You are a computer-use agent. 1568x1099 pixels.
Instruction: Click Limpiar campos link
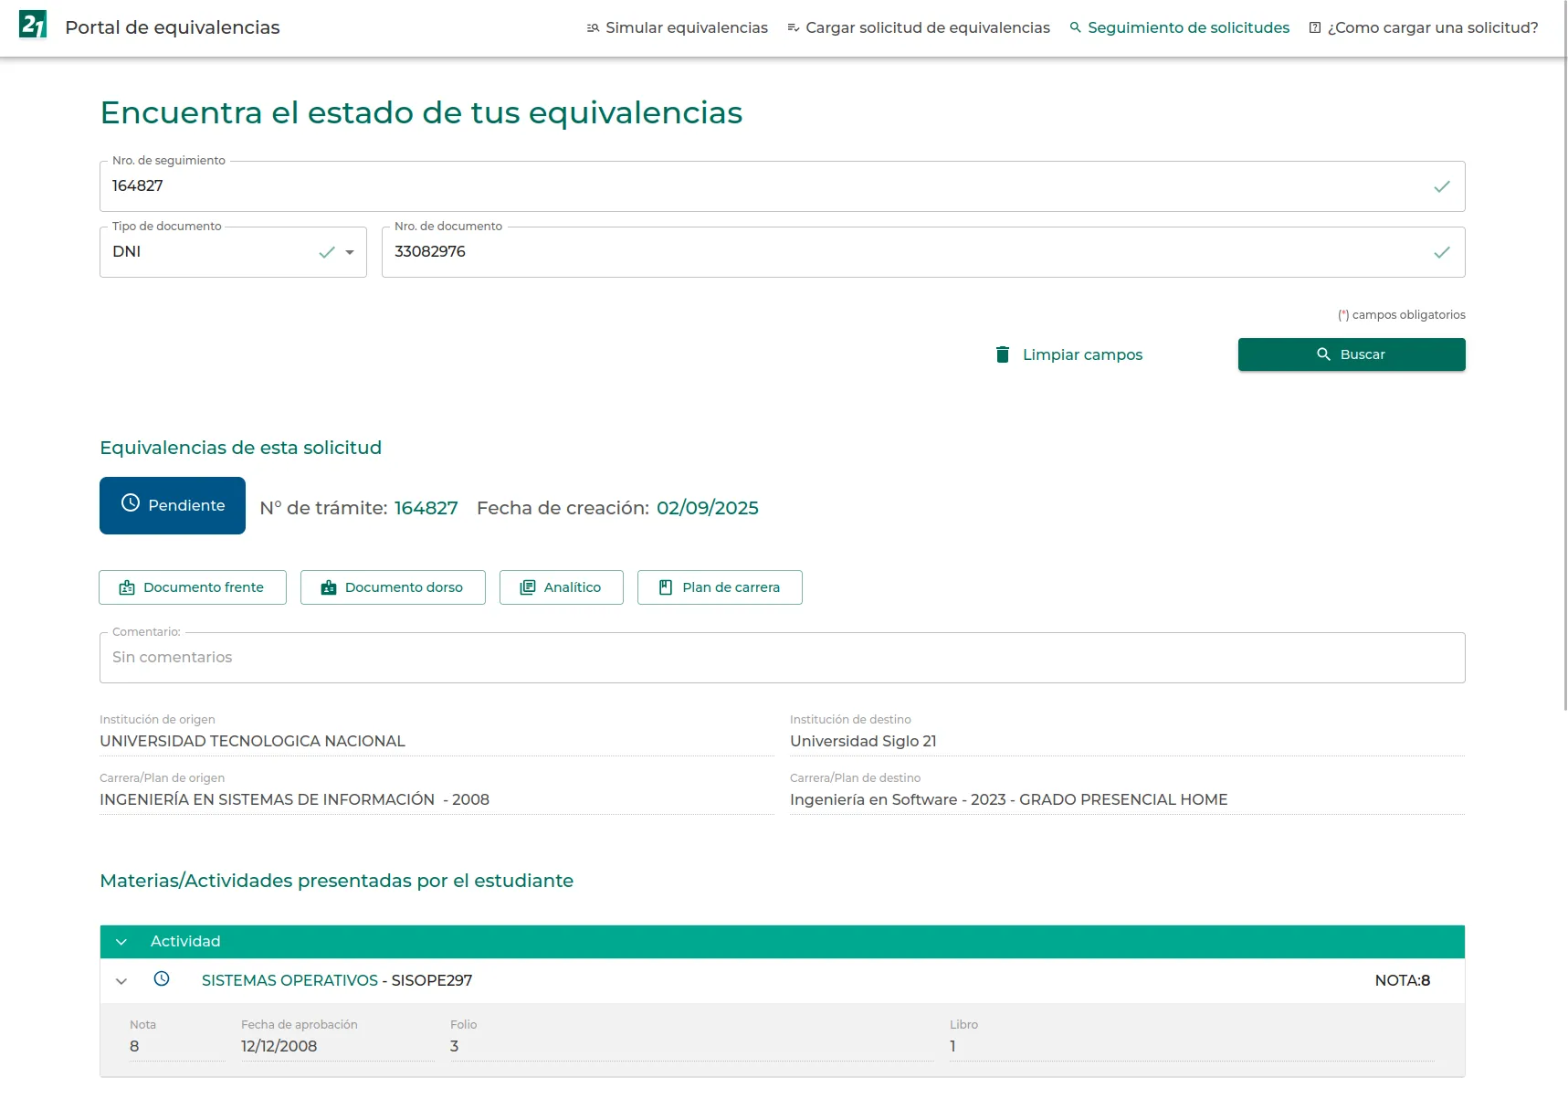[x=1069, y=354]
